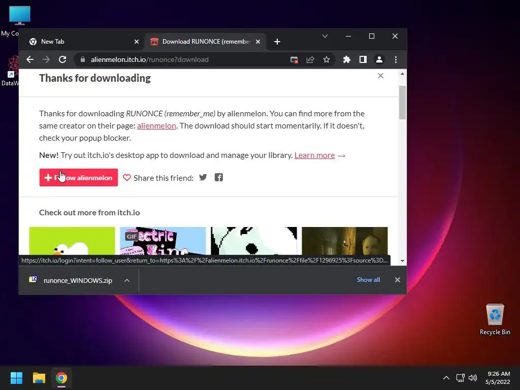The image size is (520, 390).
Task: Expand runonce_WINDOWS.zip download options chevron
Action: (126, 280)
